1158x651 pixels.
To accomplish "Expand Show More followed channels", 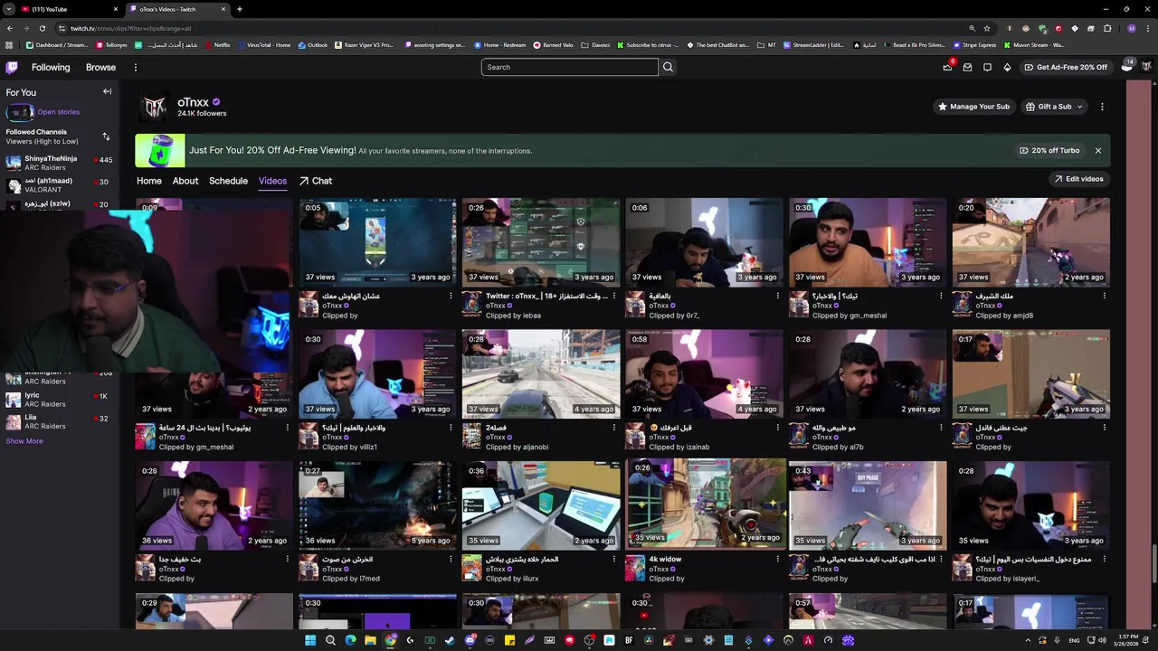I will pos(24,441).
